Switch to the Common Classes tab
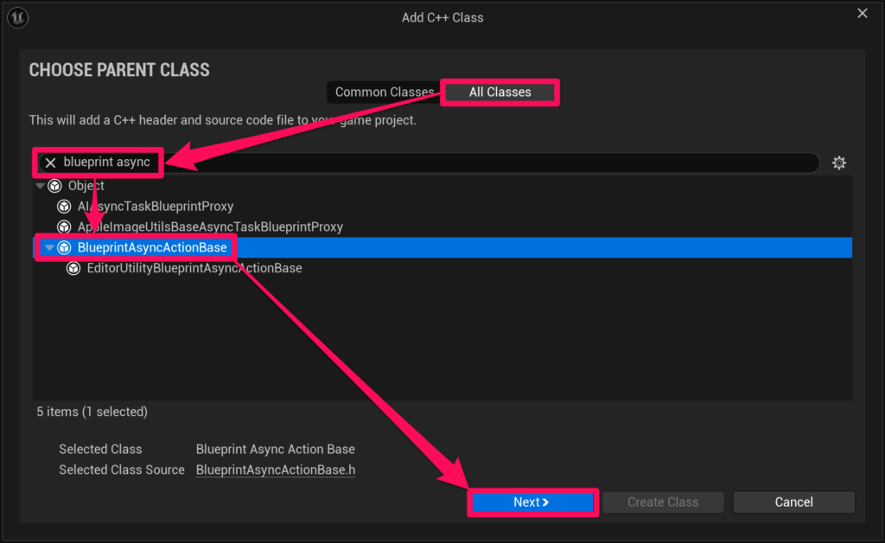Image resolution: width=885 pixels, height=543 pixels. point(384,93)
